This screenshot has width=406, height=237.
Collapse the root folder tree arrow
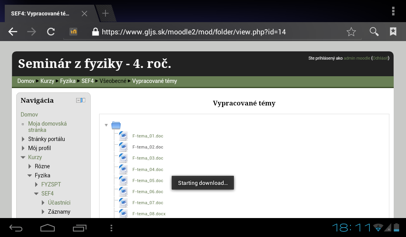click(x=106, y=125)
